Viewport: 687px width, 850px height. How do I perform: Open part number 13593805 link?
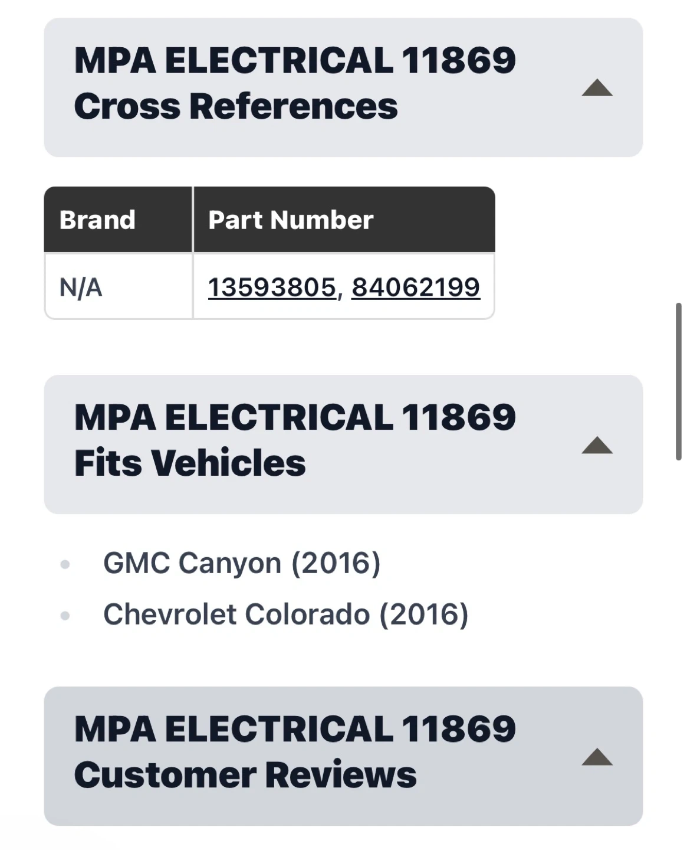(272, 287)
